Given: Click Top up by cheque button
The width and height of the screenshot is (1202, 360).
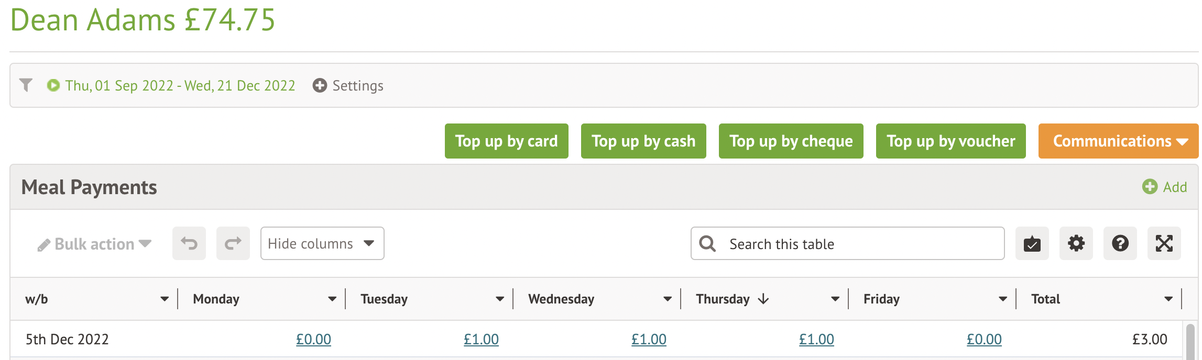Looking at the screenshot, I should (x=791, y=141).
